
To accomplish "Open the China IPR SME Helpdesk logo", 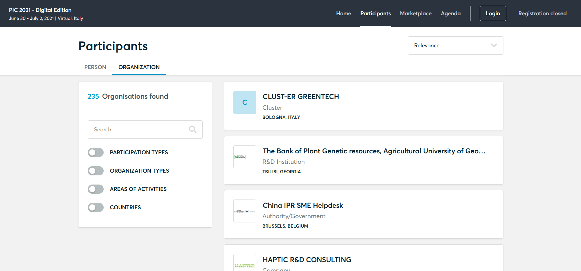I will (245, 211).
